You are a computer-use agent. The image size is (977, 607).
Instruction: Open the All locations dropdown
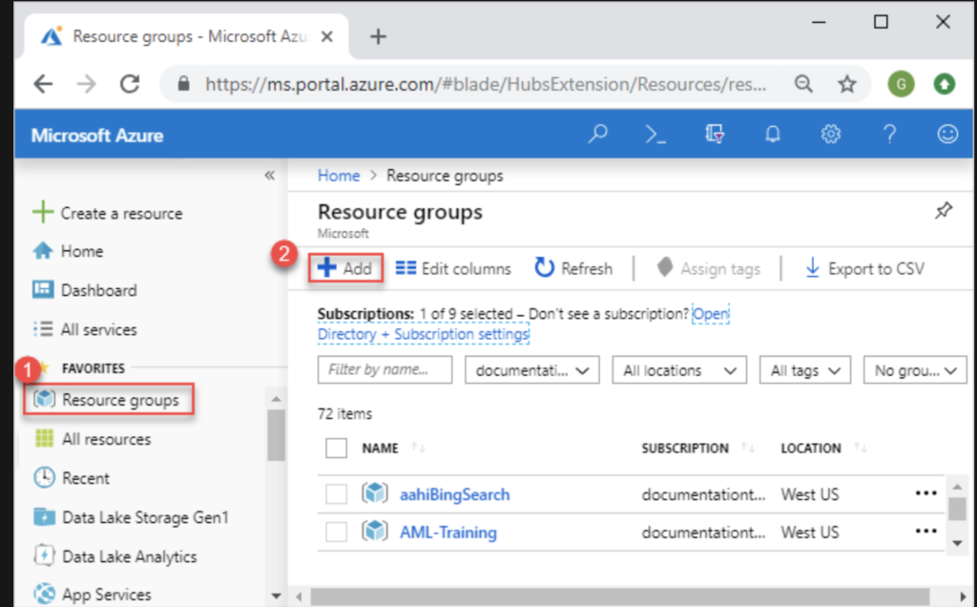pos(678,369)
